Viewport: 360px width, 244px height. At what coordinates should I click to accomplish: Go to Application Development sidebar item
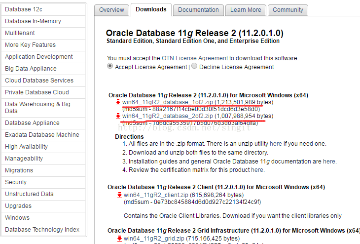click(x=43, y=57)
